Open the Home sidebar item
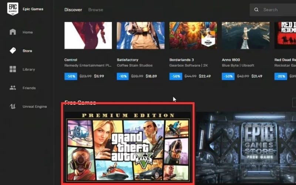 pyautogui.click(x=27, y=32)
